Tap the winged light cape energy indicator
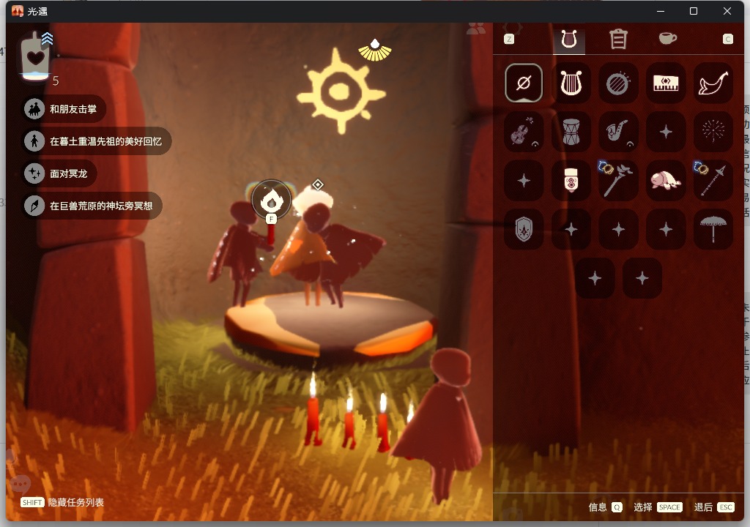Viewport: 750px width, 527px height. [x=375, y=51]
